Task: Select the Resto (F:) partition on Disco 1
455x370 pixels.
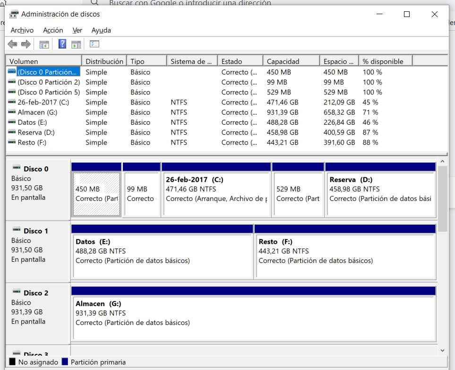Action: click(x=344, y=255)
